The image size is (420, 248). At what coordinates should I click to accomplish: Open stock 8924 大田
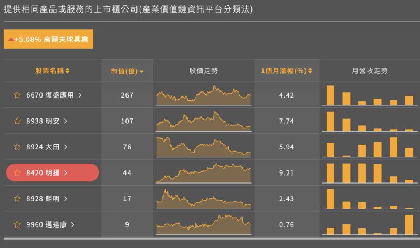[43, 147]
